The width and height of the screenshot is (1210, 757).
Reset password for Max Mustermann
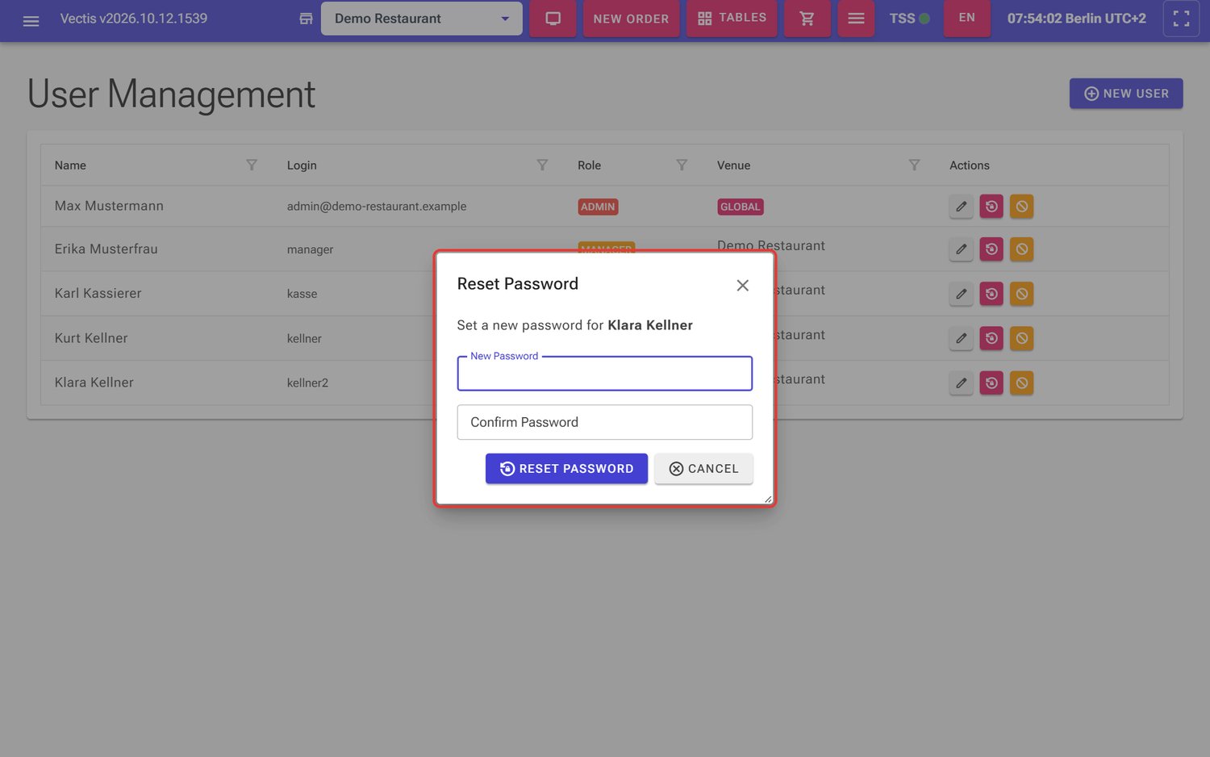coord(991,207)
